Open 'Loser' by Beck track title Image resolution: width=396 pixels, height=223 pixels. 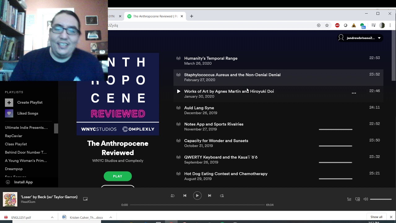[x=49, y=197]
